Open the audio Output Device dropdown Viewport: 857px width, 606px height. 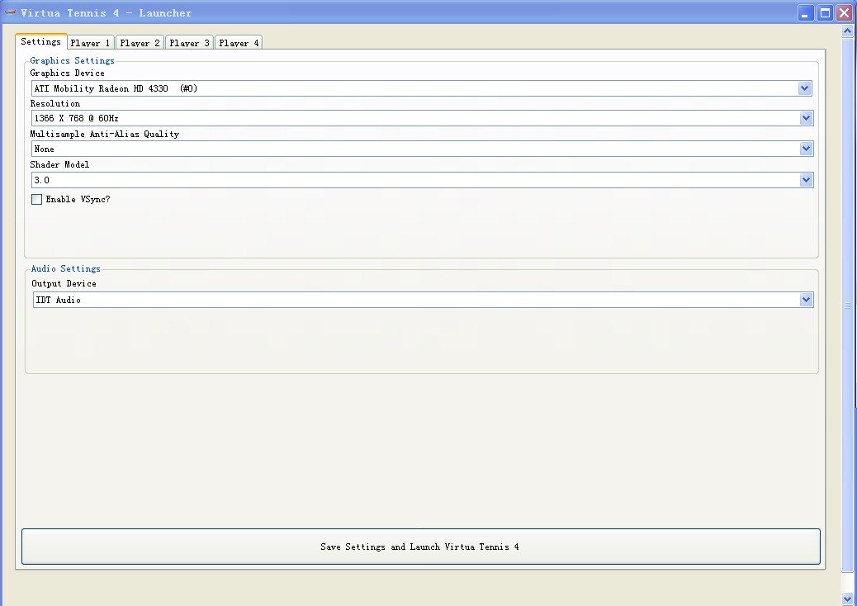click(x=806, y=300)
